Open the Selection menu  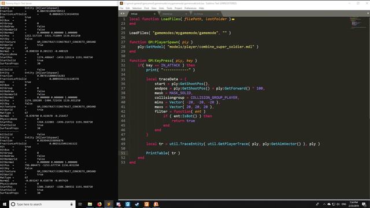tap(137, 8)
